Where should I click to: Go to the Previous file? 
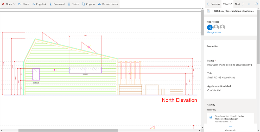click(213, 4)
